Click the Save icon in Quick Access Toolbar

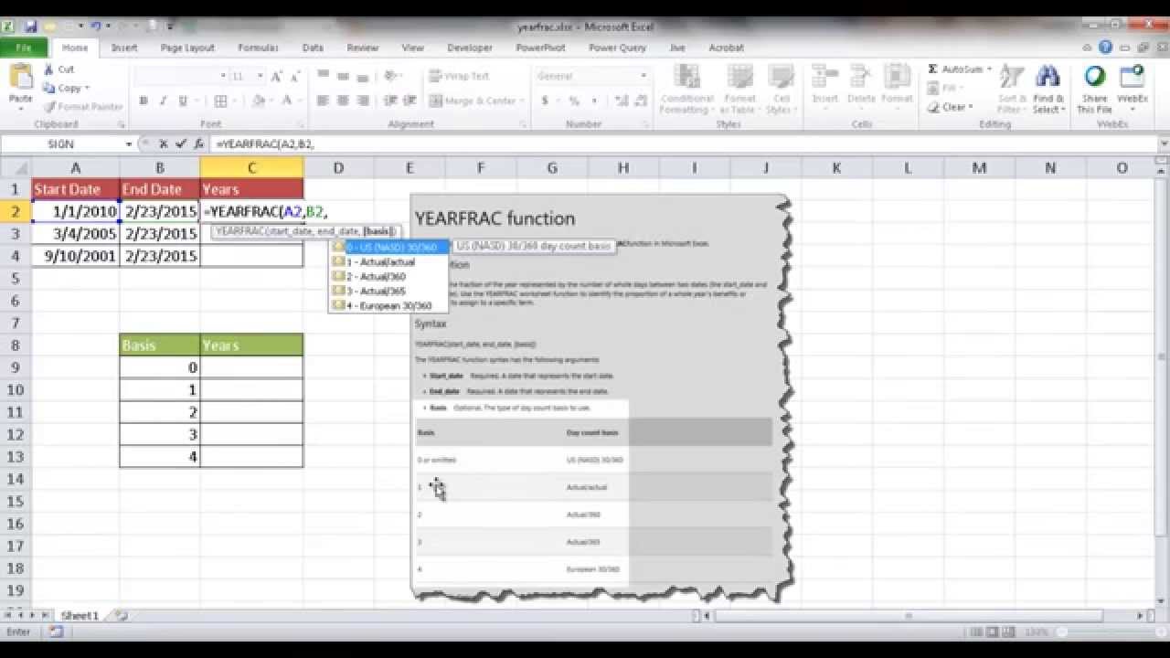[30, 27]
